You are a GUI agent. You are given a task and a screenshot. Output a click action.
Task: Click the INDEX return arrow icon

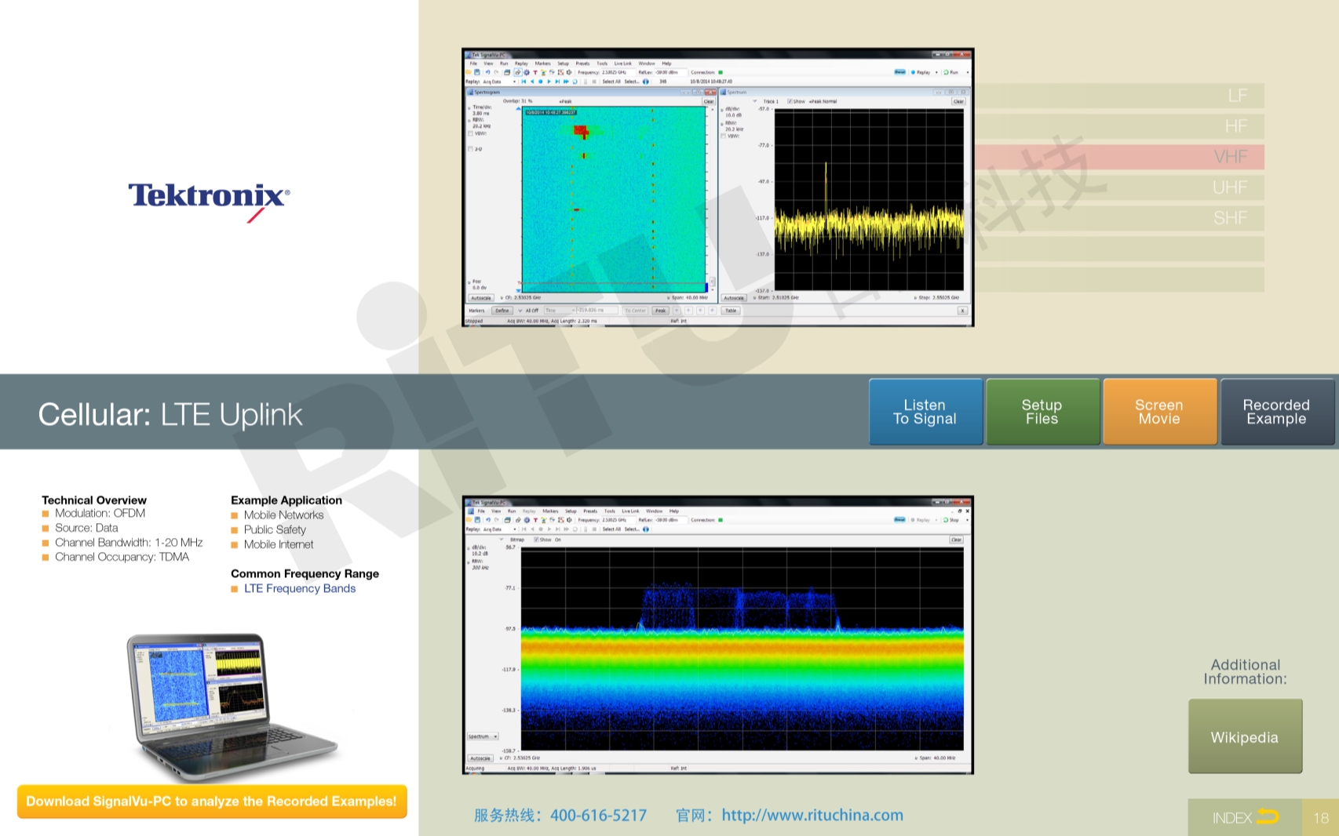[x=1268, y=817]
